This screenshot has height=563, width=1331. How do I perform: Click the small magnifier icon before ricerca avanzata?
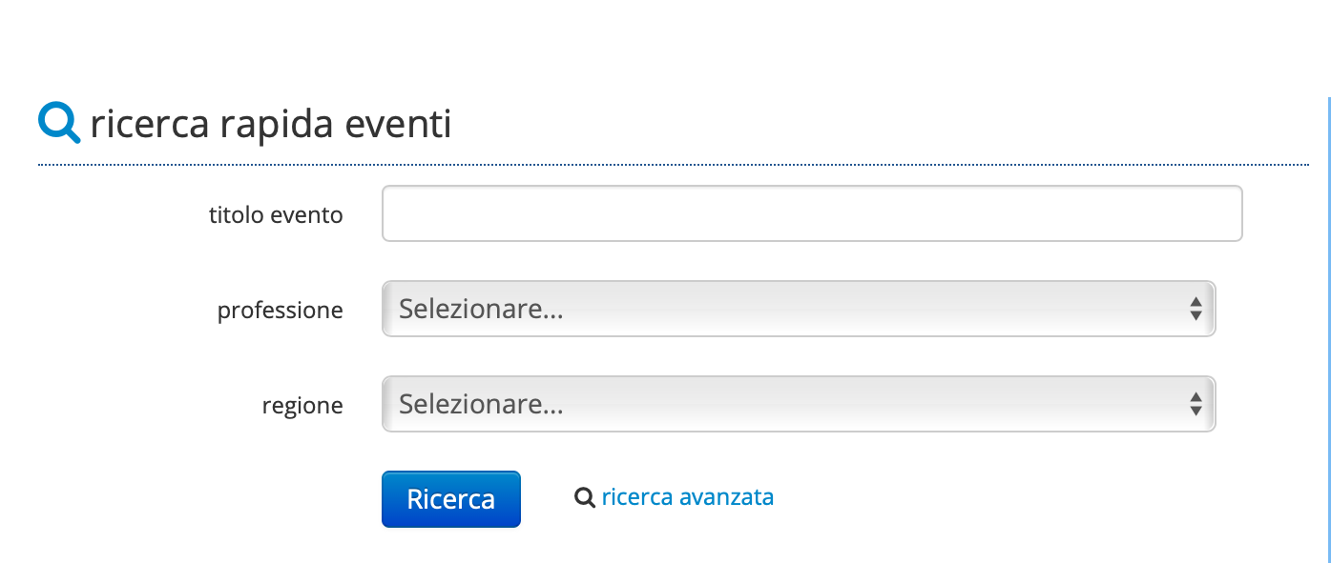coord(585,497)
